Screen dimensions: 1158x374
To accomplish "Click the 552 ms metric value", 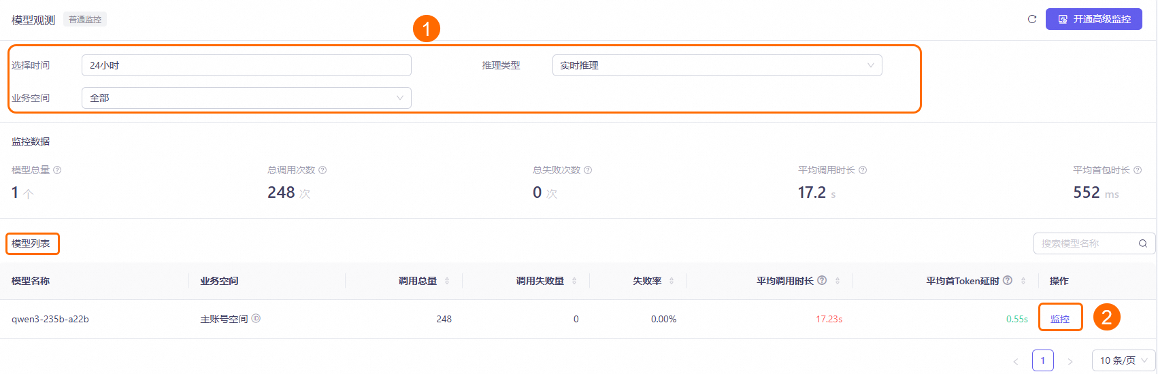I will click(1095, 192).
